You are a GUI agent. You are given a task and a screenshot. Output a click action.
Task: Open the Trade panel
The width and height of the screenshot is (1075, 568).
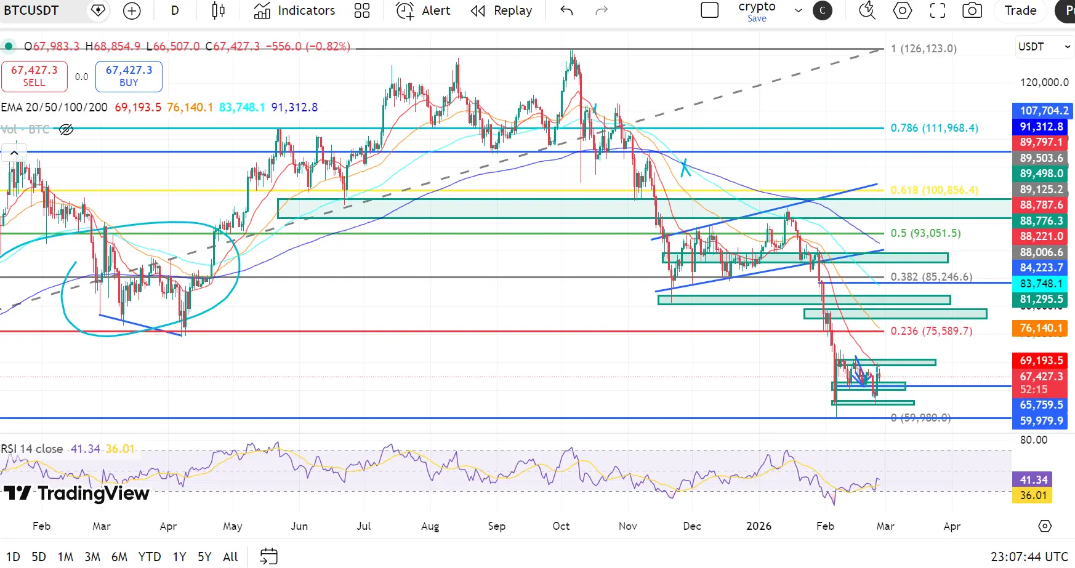(x=1020, y=10)
